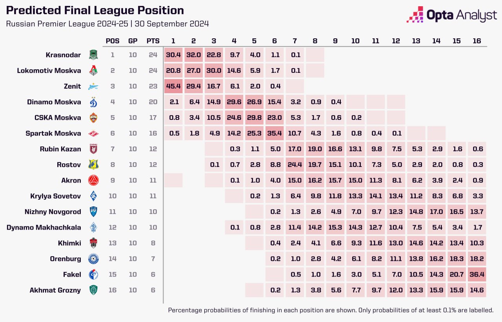The width and height of the screenshot is (502, 322).
Task: Click the CSKA Moskva club crest
Action: pos(93,118)
